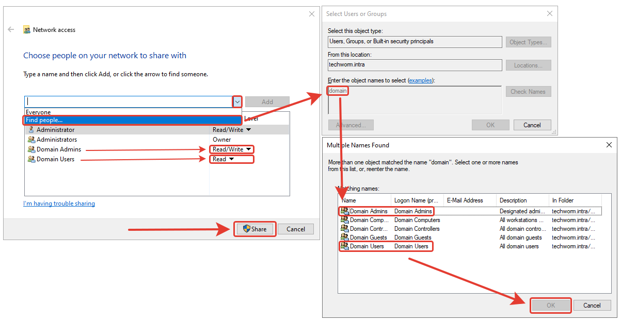
Task: Open the name combo box dropdown arrow
Action: pyautogui.click(x=237, y=101)
